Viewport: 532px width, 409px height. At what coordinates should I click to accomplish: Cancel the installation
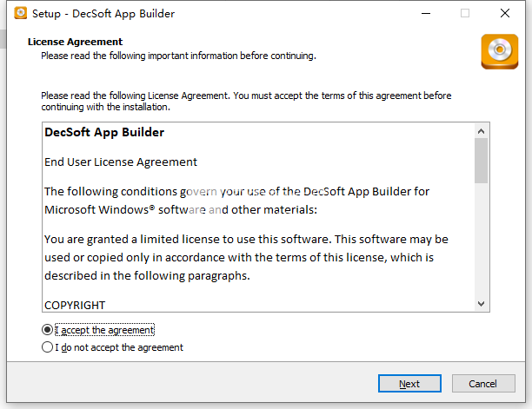tap(483, 384)
